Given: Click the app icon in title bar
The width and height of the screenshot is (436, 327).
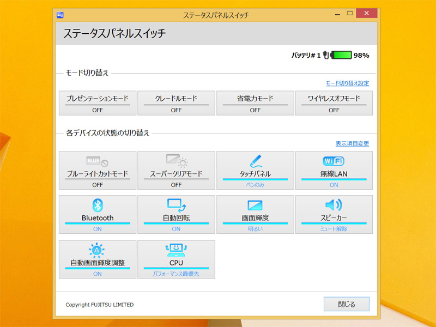Looking at the screenshot, I should (x=60, y=15).
